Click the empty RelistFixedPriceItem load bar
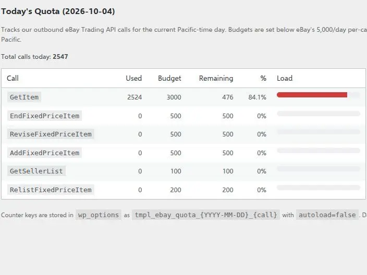This screenshot has width=367, height=275. click(x=319, y=187)
